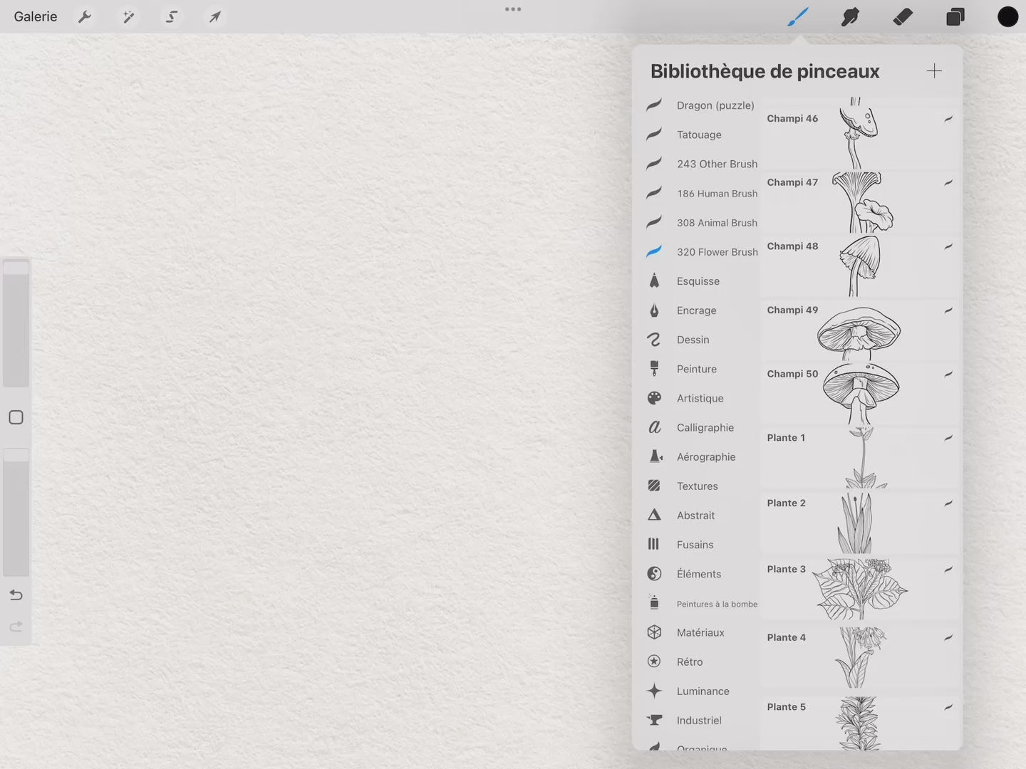Viewport: 1026px width, 769px height.
Task: Open the Adjustments magic wand menu
Action: pyautogui.click(x=128, y=16)
